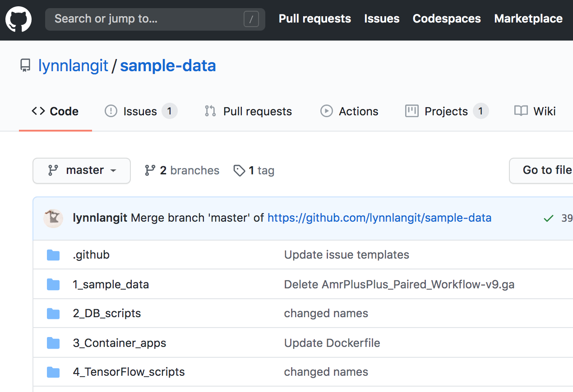Click the 4_TensorFlow_scripts folder icon
The height and width of the screenshot is (392, 573).
(53, 372)
